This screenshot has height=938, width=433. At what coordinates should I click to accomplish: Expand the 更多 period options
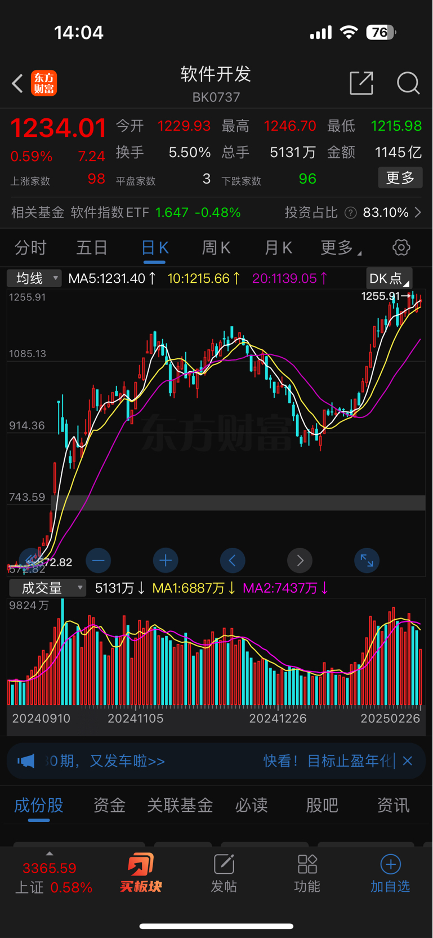point(341,247)
